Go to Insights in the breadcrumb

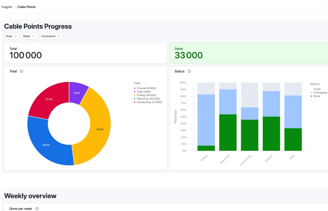[7, 7]
